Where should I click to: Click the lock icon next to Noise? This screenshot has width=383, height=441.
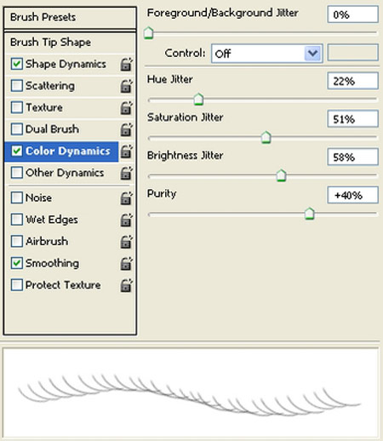pos(126,198)
